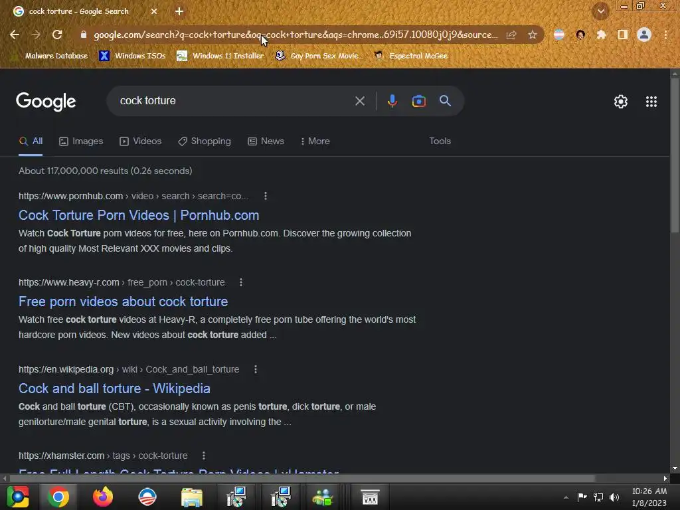
Task: Open the Extensions puzzle piece menu
Action: coord(601,35)
